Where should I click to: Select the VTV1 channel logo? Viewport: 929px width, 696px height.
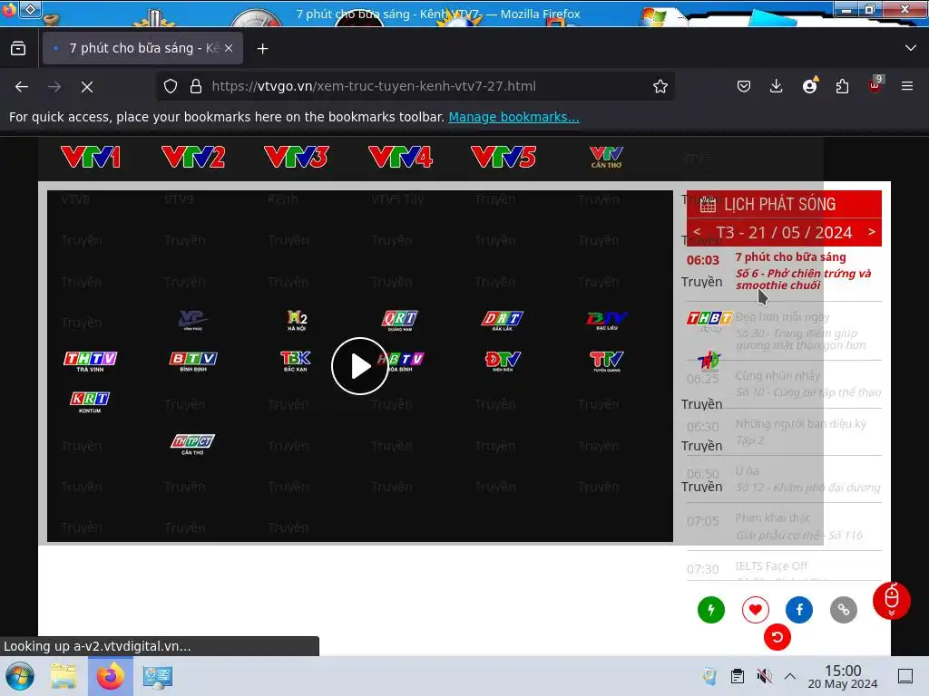click(x=91, y=158)
